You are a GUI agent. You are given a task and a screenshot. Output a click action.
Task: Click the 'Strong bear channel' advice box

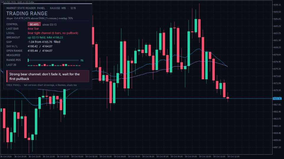48,76
